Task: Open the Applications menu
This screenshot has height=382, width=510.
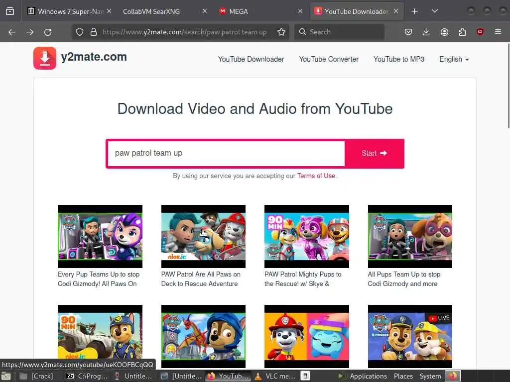Action: [363, 376]
